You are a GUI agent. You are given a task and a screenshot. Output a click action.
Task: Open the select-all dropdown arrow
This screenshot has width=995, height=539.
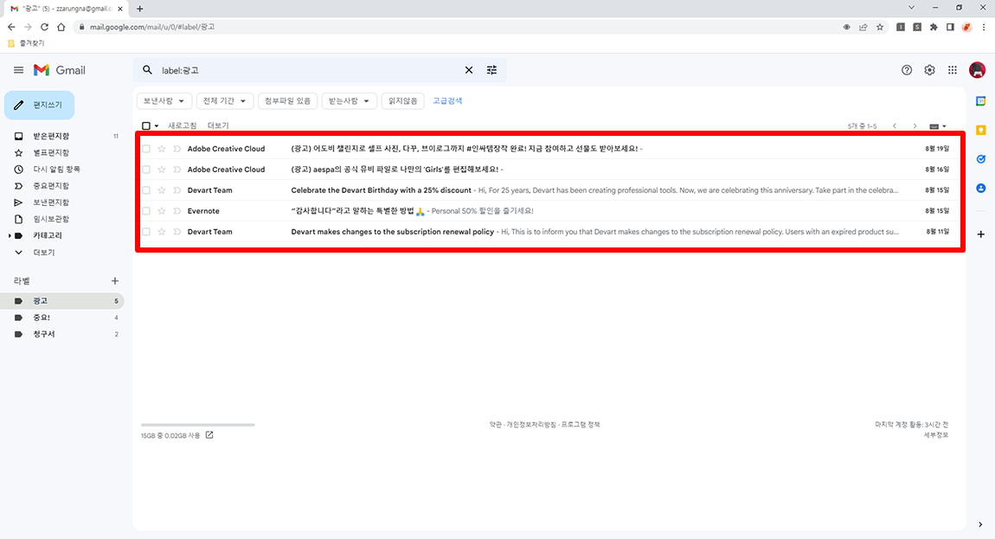tap(157, 125)
